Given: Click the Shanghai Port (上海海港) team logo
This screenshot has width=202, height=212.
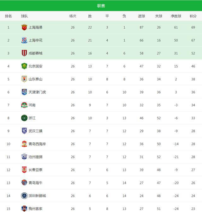Looking at the screenshot, I should point(24,28).
